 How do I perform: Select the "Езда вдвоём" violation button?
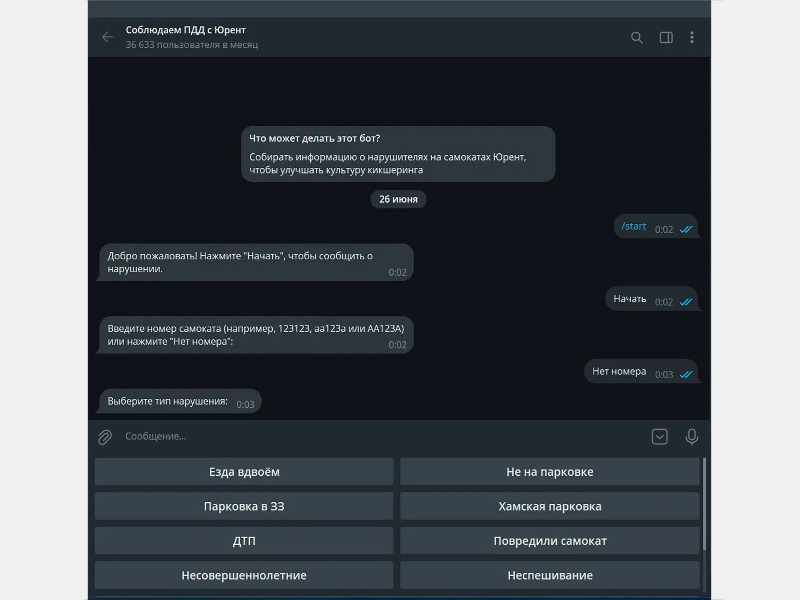[x=244, y=472]
